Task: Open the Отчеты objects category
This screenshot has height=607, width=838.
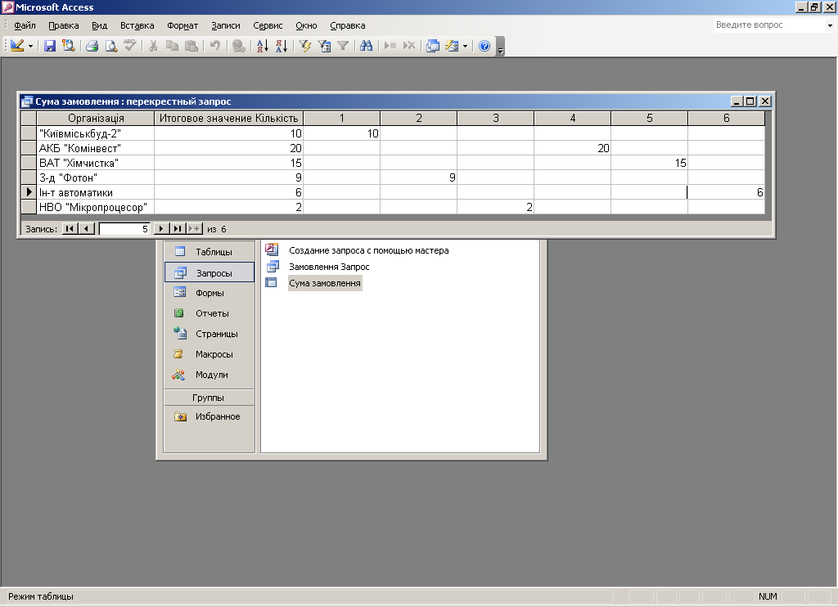Action: pos(209,313)
